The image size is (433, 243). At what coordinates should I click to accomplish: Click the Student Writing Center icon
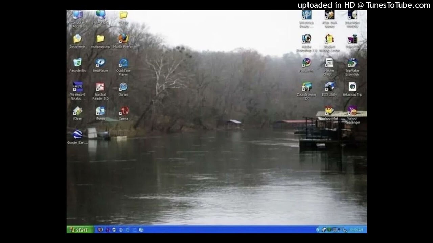(329, 43)
